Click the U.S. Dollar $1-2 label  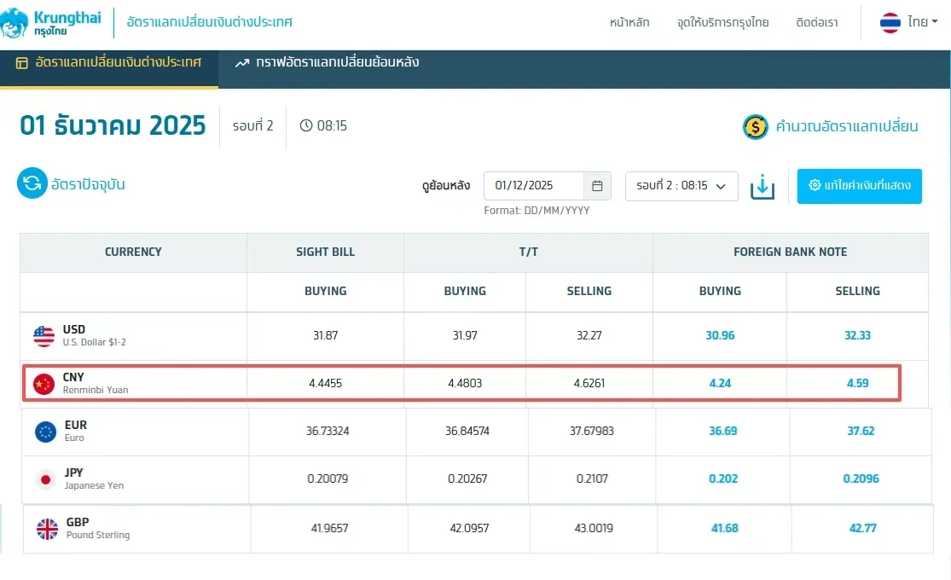point(94,342)
